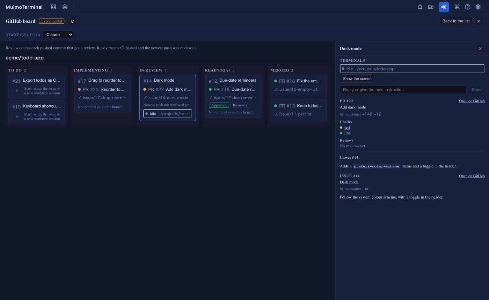Start issue #19 with its play button
This screenshot has height=300, width=489.
tap(17, 116)
